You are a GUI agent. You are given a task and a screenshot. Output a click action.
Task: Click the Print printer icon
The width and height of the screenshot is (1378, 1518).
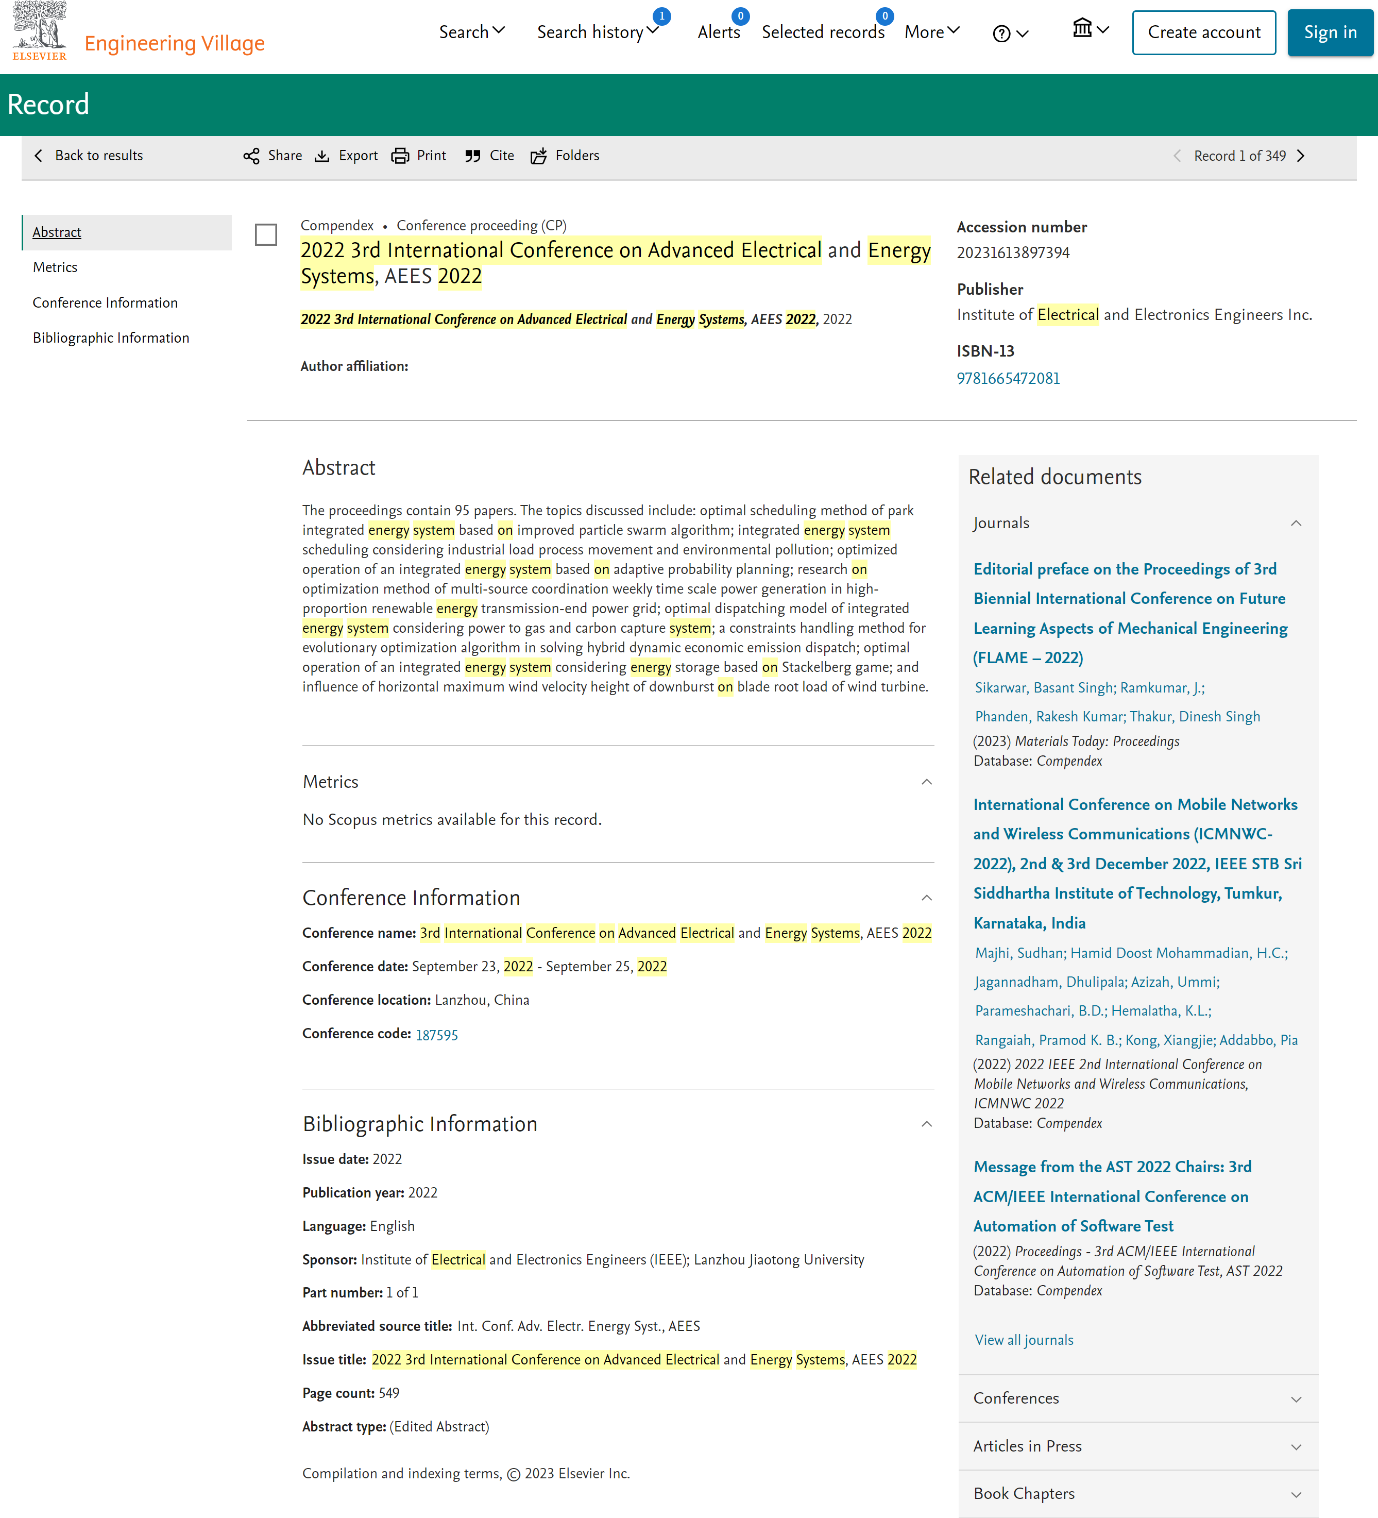click(x=400, y=156)
